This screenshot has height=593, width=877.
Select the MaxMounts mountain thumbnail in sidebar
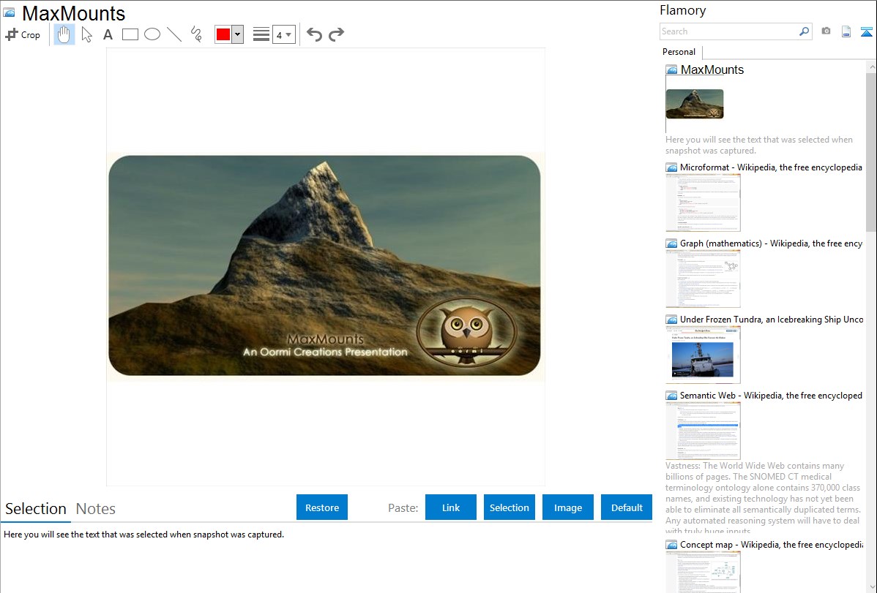point(695,104)
